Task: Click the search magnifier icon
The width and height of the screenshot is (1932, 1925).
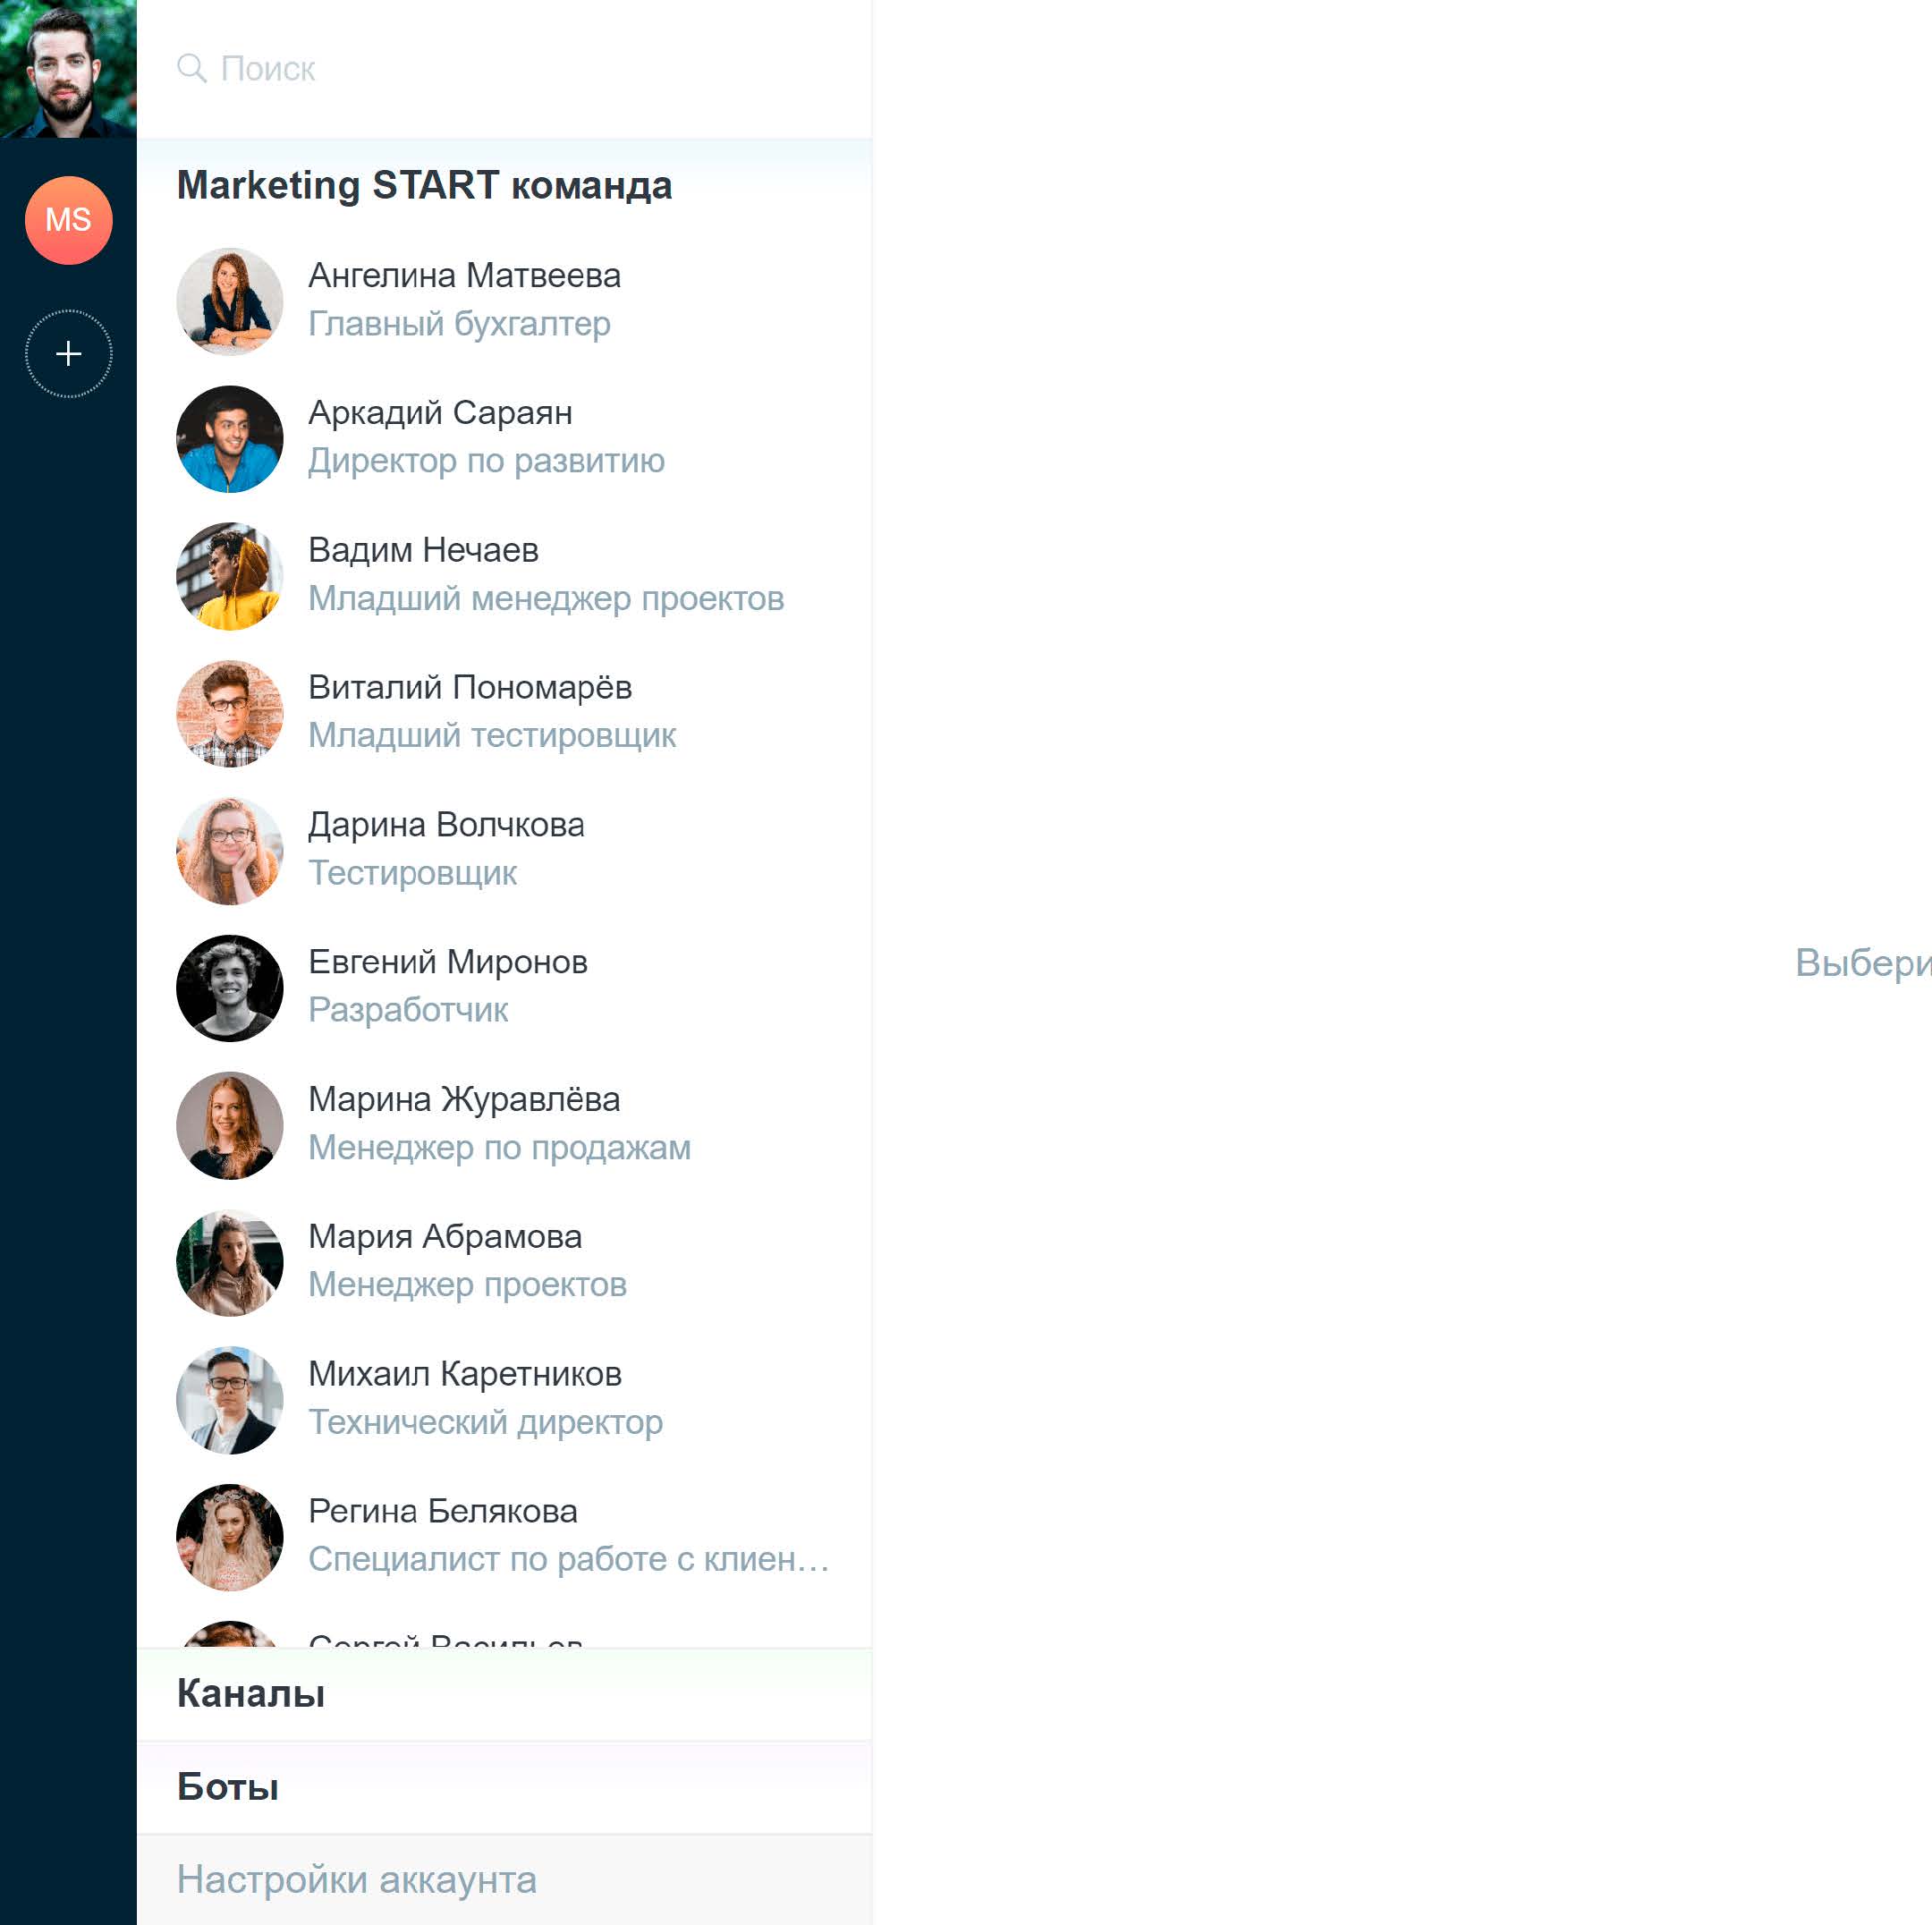Action: (x=191, y=68)
